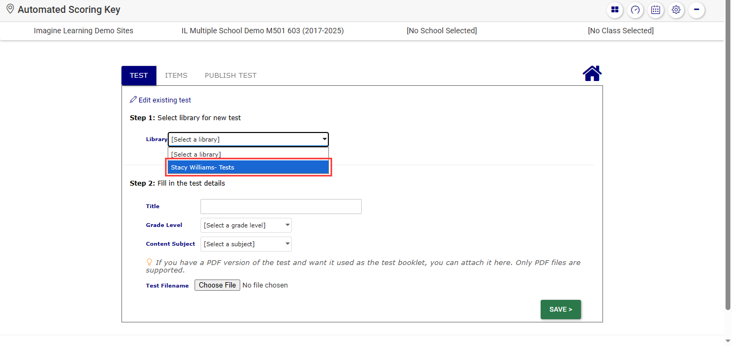Screen dimensions: 732x346
Task: Open the apps grid icon in the header
Action: click(614, 10)
